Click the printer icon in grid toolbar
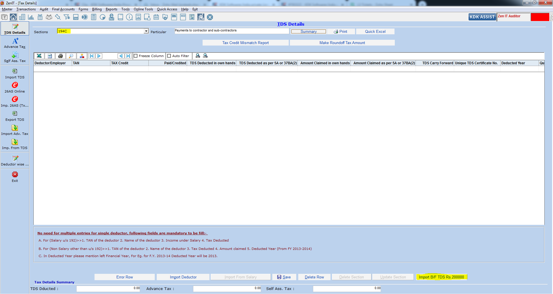Screen dimensions: 553x294 click(61, 56)
